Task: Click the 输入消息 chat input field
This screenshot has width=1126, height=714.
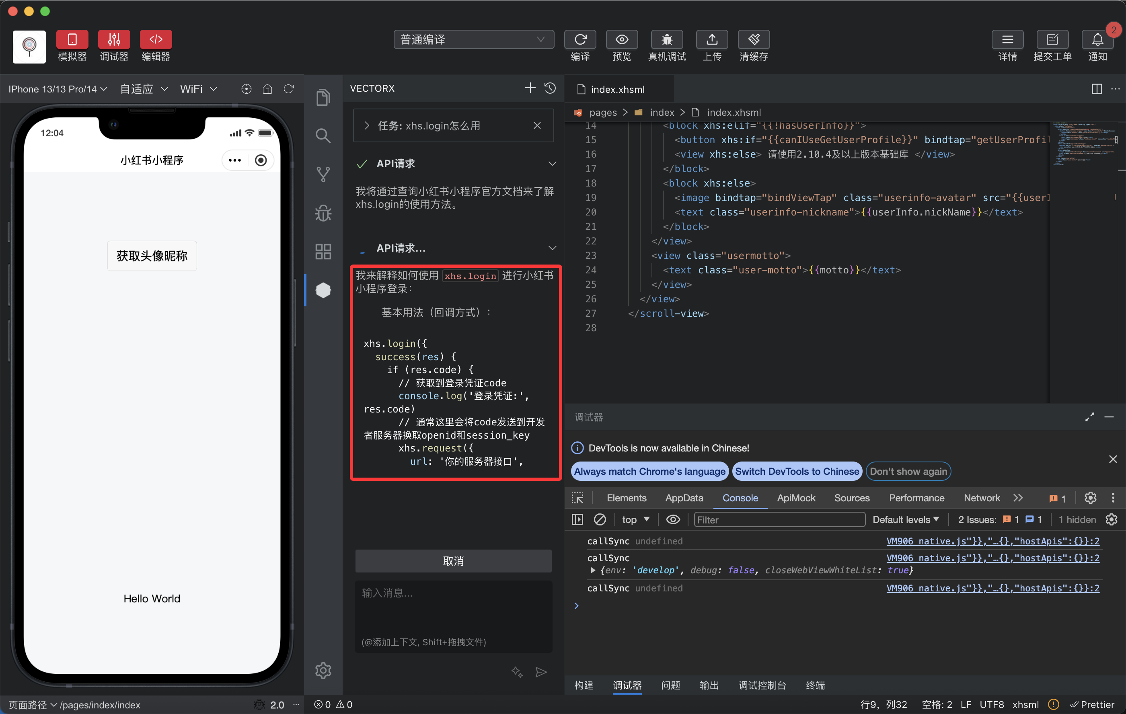Action: 453,616
